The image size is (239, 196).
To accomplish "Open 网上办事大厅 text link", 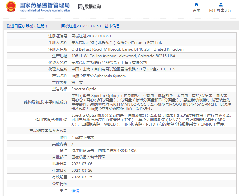I will pos(221,10).
